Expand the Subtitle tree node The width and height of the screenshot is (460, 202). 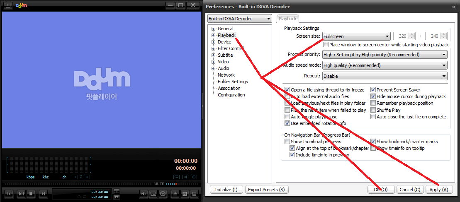[x=213, y=55]
